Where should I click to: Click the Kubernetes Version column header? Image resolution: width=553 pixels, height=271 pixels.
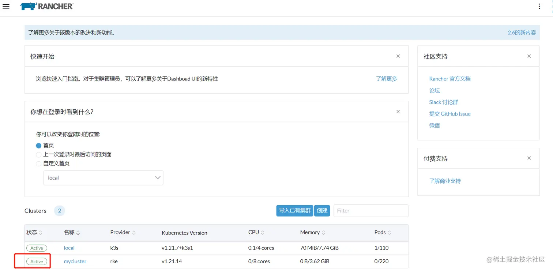point(184,233)
